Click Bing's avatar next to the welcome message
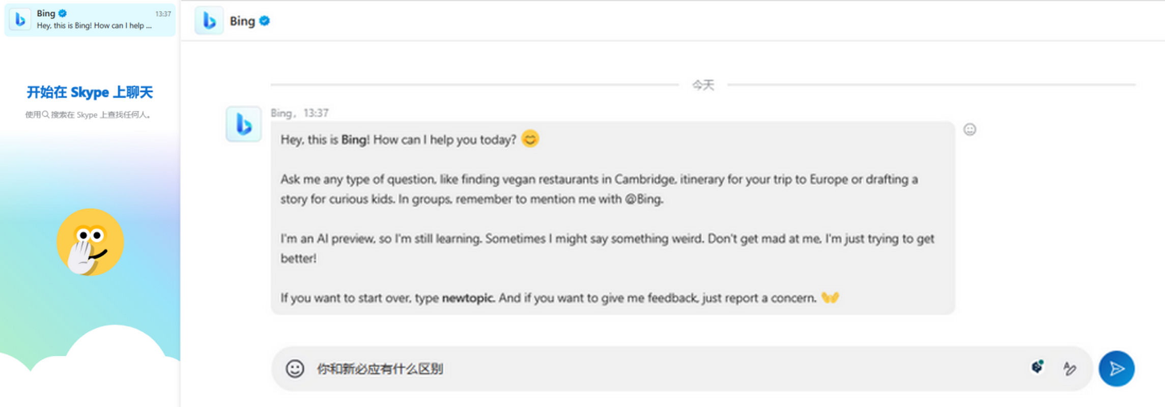The width and height of the screenshot is (1165, 407). 243,124
